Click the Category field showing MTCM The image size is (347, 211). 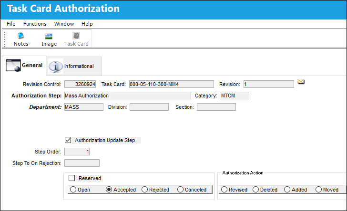[235, 96]
